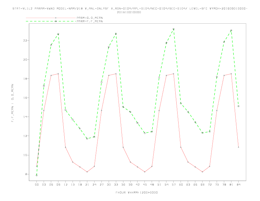Click the PARM=F.F_MEAN legend label
This screenshot has width=260, height=201.
90,21
